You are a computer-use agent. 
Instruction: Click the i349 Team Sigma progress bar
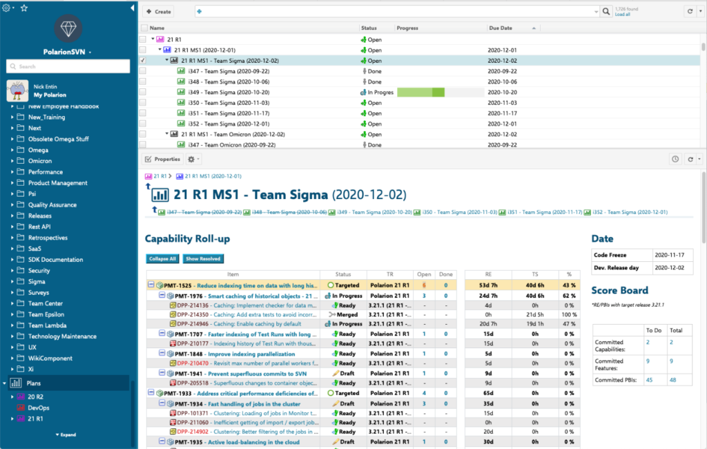tap(440, 92)
